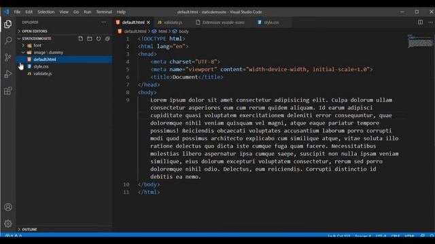Open the View menu
The height and width of the screenshot is (244, 435).
(x=64, y=12)
